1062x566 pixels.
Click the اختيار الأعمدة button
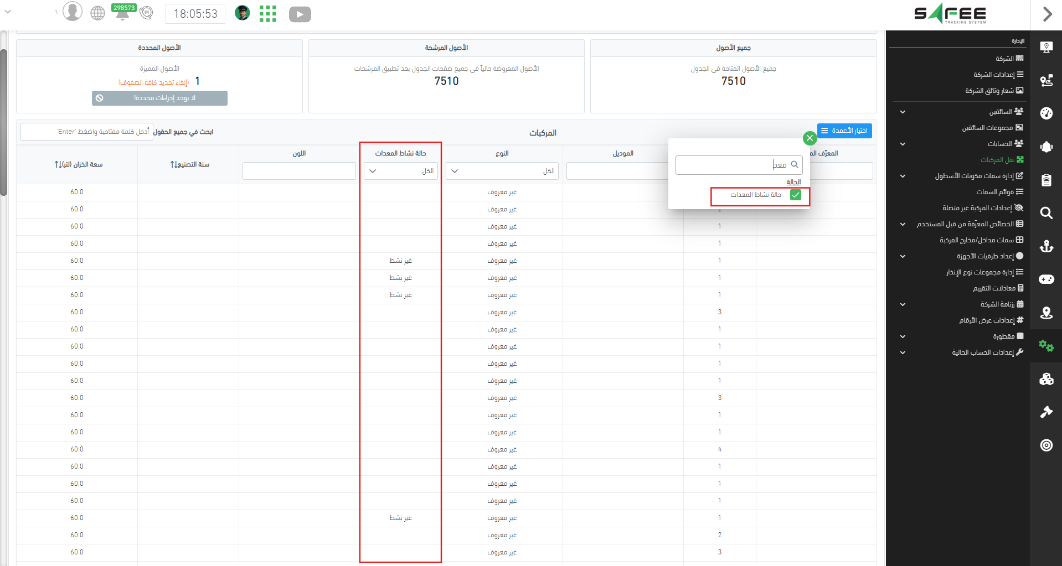click(844, 131)
